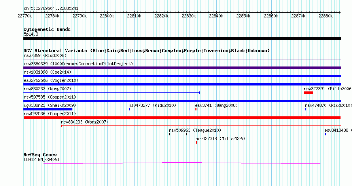
Task: Click the 22880k ruler tick label
Action: pos(326,16)
